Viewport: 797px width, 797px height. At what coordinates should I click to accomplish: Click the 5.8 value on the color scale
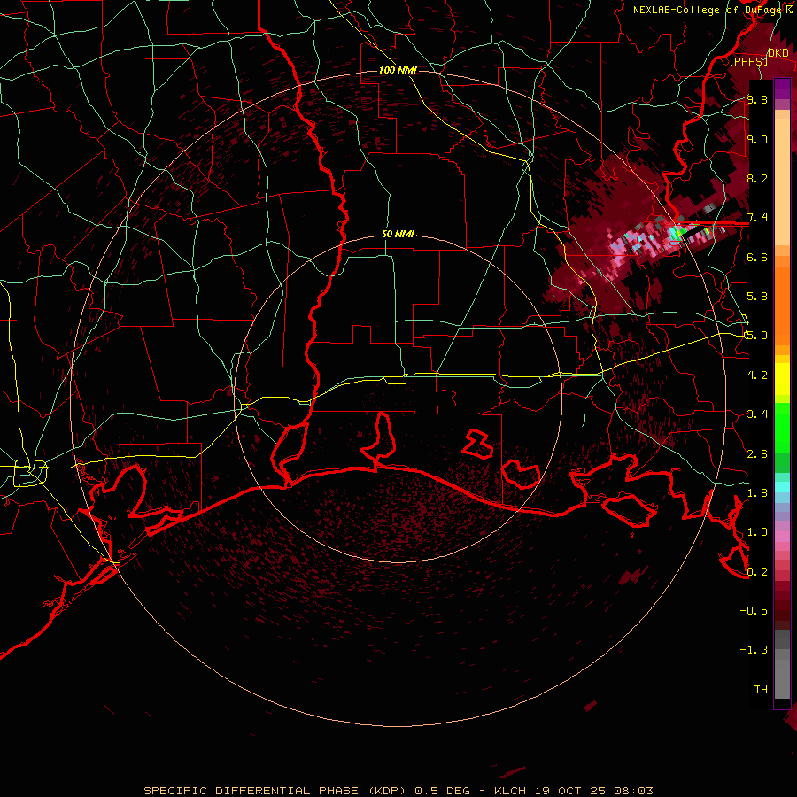point(757,297)
